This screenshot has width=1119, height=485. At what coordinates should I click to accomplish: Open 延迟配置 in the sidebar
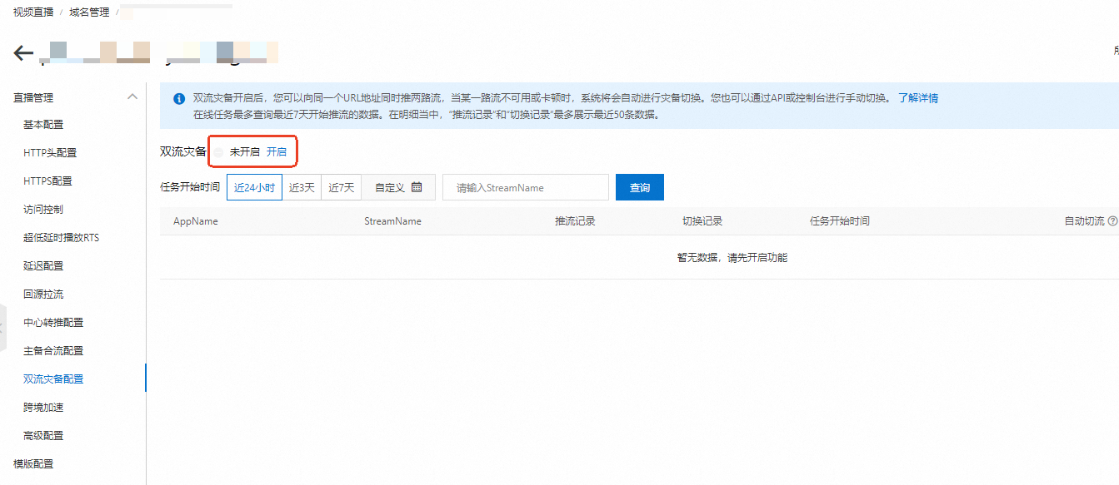43,266
